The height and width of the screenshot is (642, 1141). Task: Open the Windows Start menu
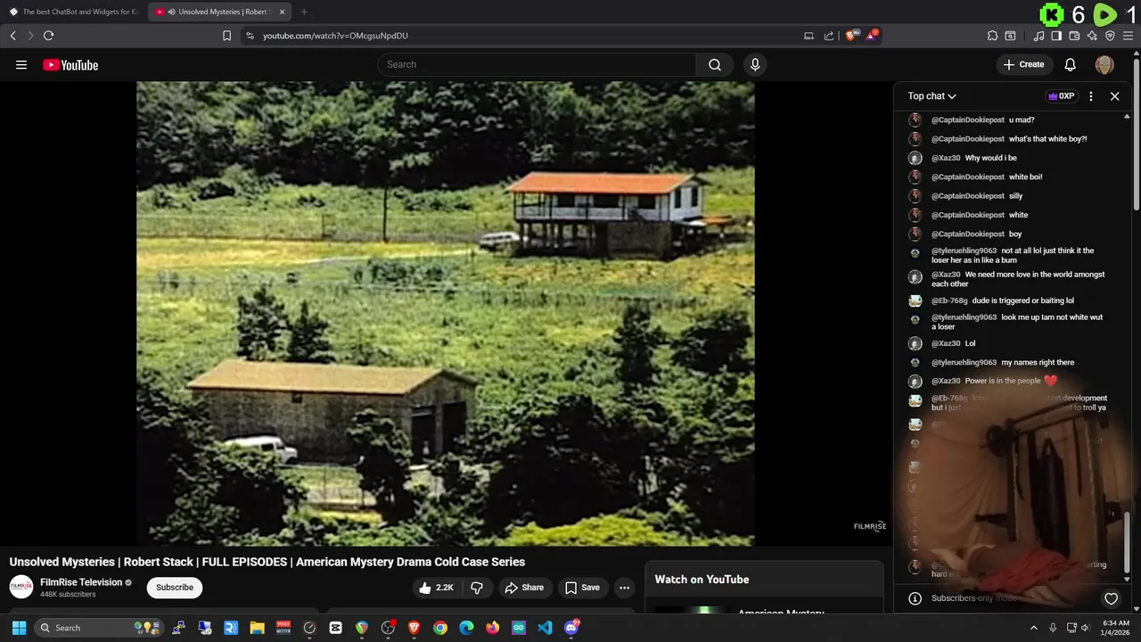point(19,628)
